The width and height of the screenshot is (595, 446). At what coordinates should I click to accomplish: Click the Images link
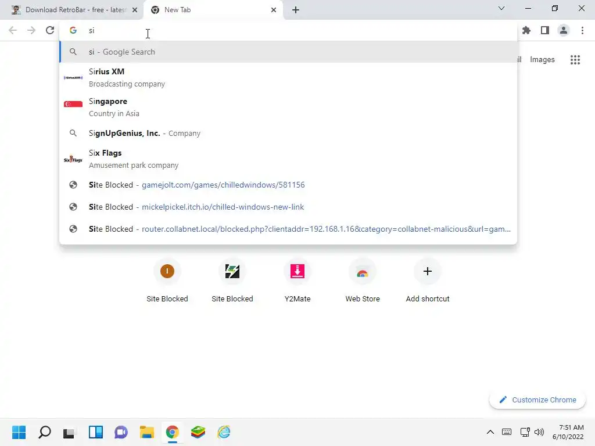point(542,60)
